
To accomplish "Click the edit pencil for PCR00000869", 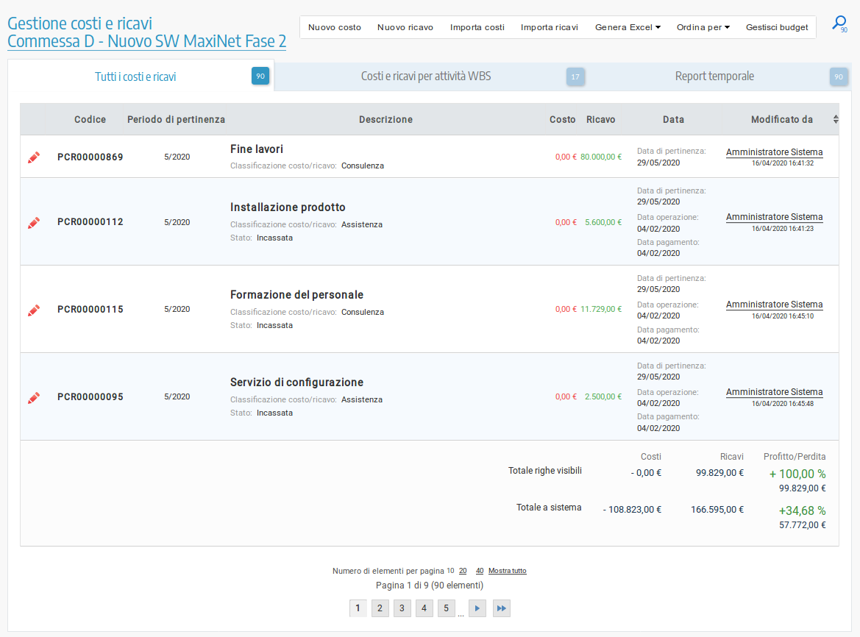I will (34, 157).
